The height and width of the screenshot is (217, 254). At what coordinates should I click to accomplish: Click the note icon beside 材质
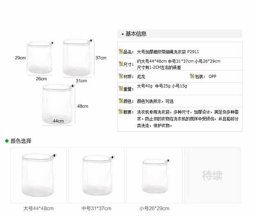pyautogui.click(x=121, y=76)
